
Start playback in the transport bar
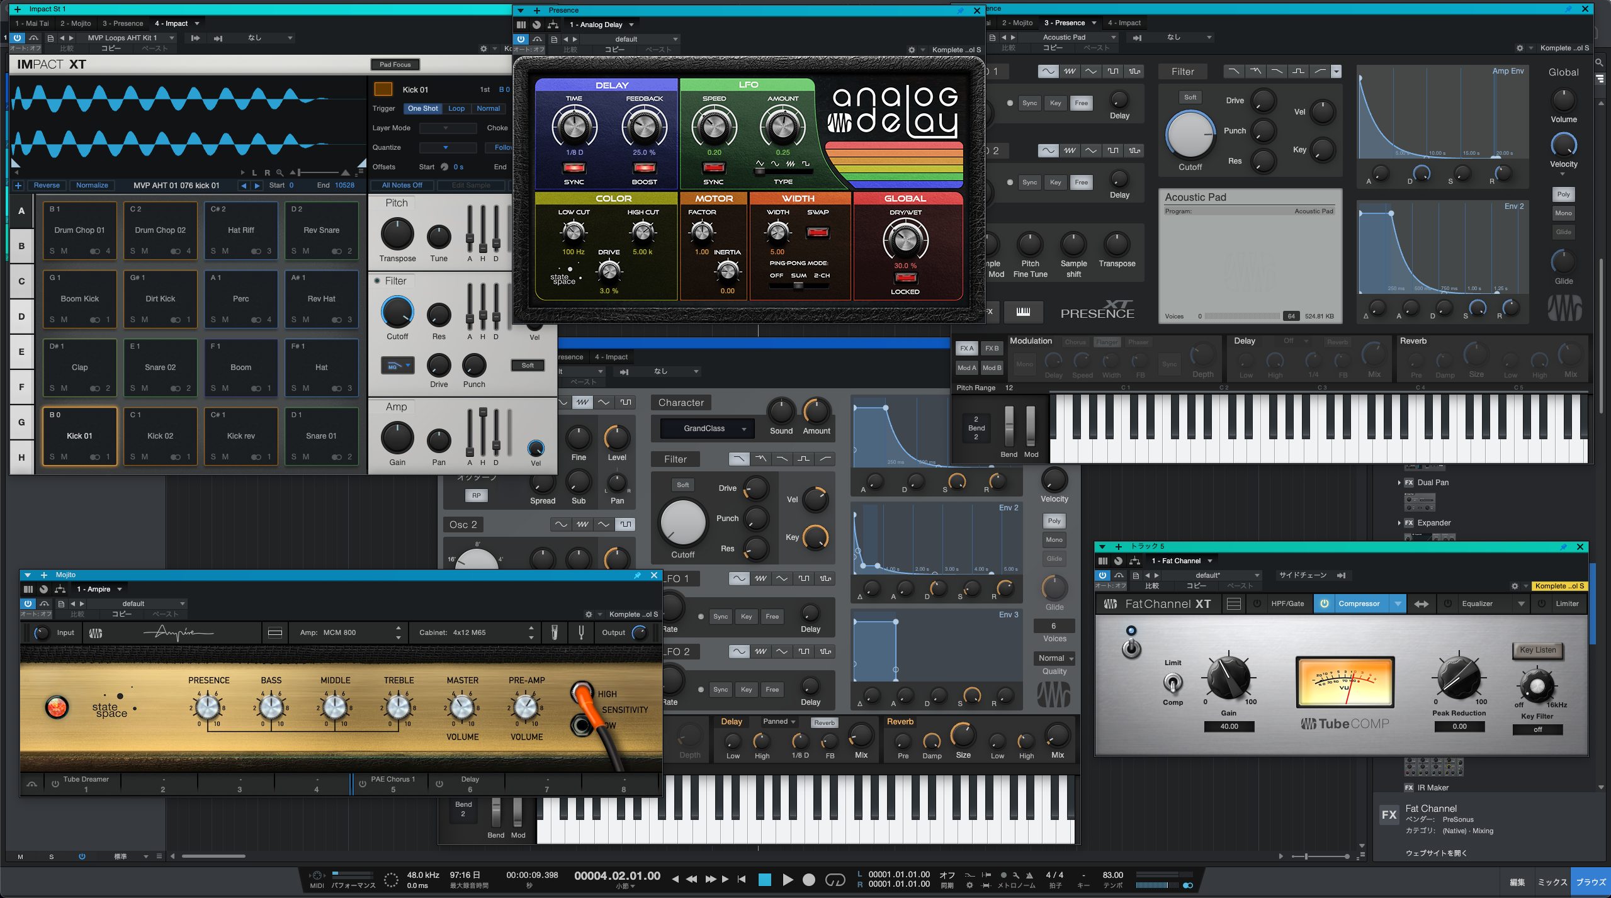point(787,880)
